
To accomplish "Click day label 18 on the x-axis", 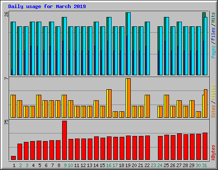I will click(121, 165).
